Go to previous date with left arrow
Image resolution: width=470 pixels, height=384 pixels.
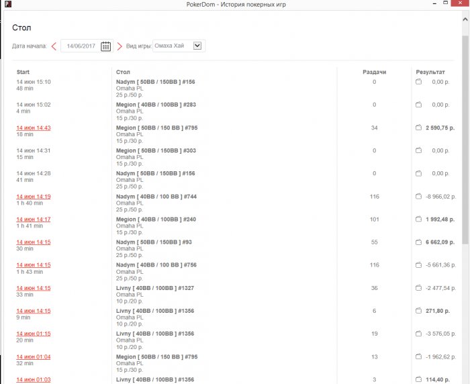coord(54,46)
